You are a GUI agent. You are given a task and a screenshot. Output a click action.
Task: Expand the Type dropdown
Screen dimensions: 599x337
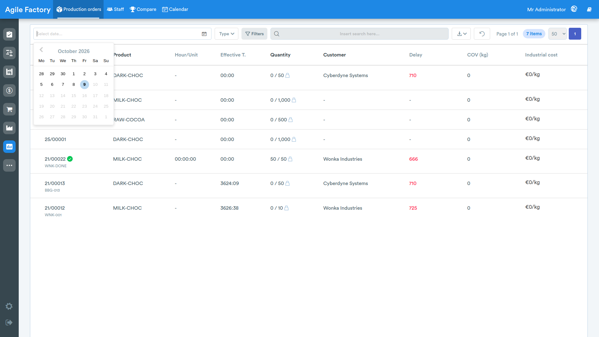coord(226,34)
